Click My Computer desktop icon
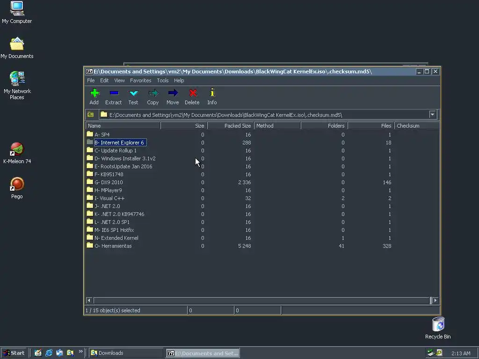Screen dimensions: 479x359 (x=17, y=13)
